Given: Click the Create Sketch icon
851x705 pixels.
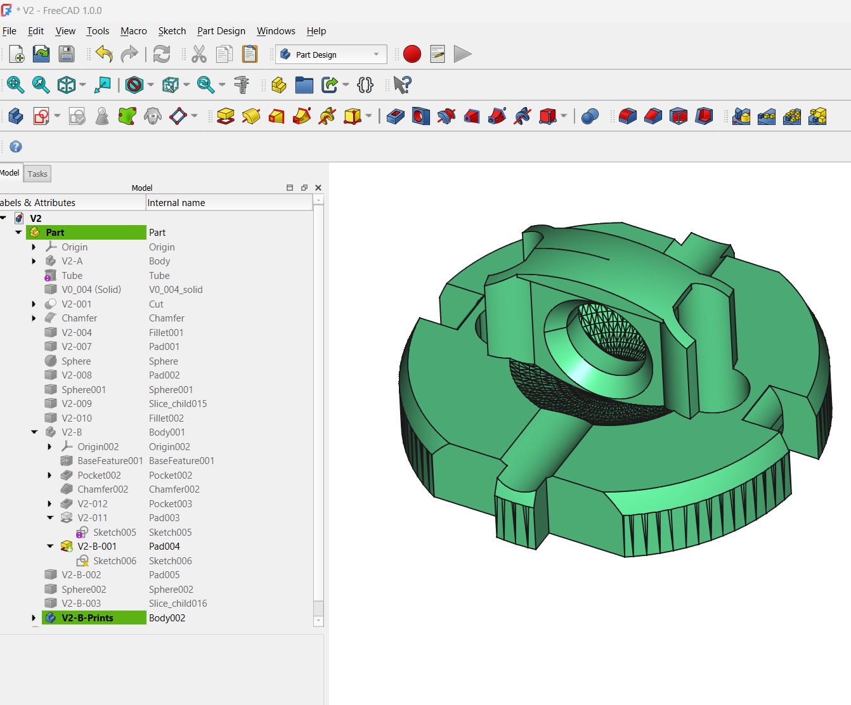Looking at the screenshot, I should click(41, 117).
